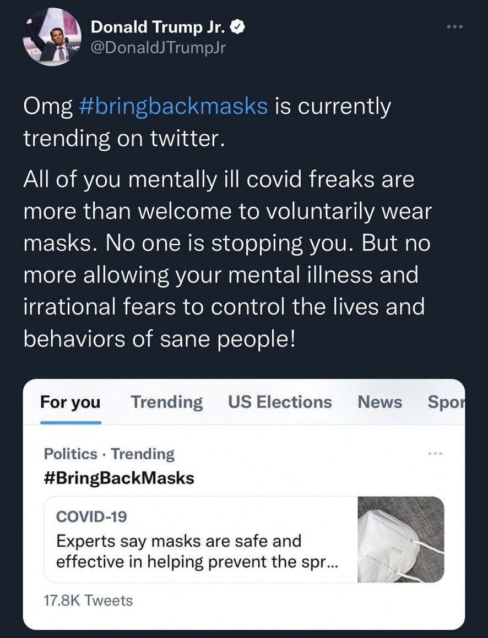Open the @DonaldJTrumpJr handle
The width and height of the screenshot is (488, 638).
158,48
